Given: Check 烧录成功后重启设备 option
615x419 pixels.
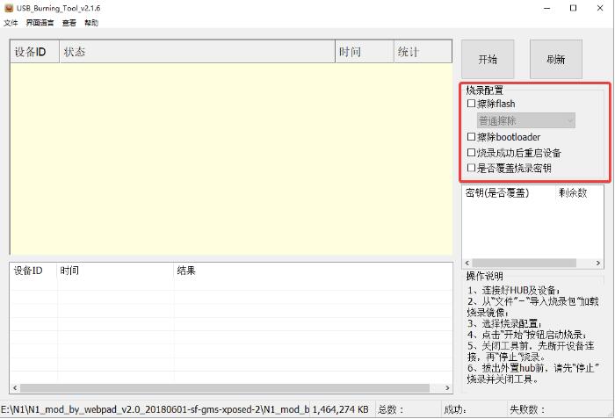Looking at the screenshot, I should [x=472, y=153].
